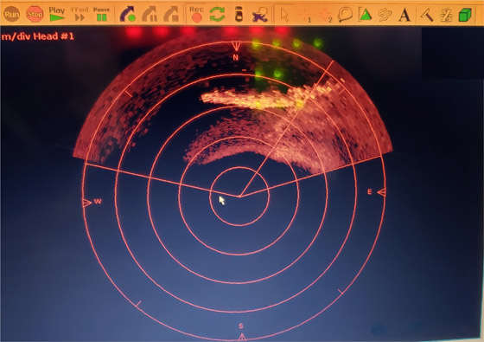Select the tape measure tool

(345, 14)
